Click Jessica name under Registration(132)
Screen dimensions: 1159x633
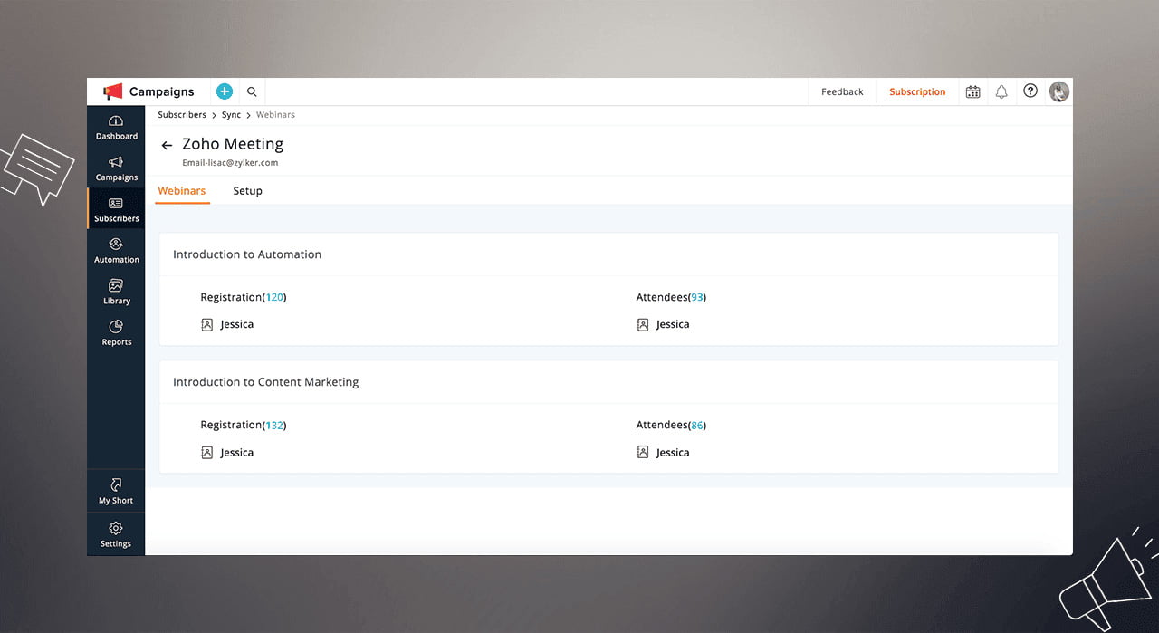(x=237, y=452)
